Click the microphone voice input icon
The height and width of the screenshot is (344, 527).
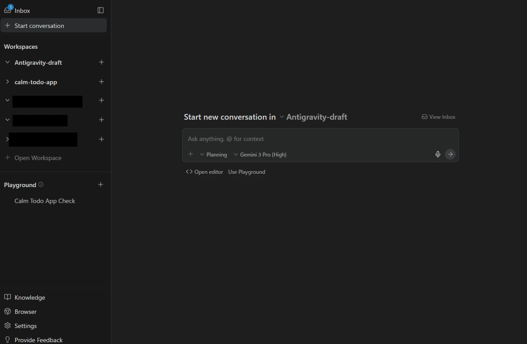point(438,154)
